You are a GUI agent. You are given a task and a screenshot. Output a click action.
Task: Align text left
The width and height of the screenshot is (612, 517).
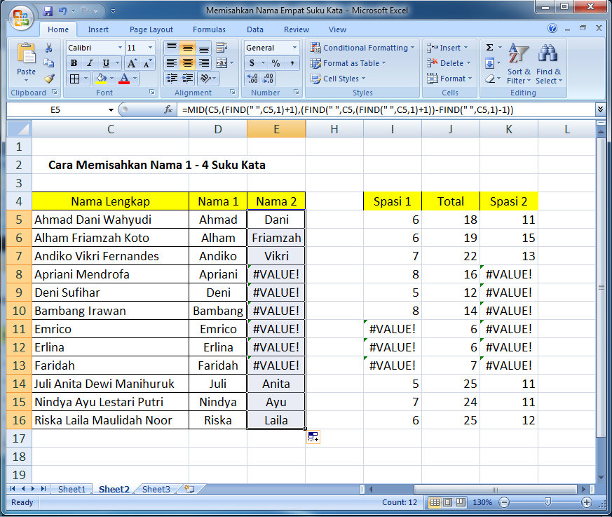pos(172,63)
